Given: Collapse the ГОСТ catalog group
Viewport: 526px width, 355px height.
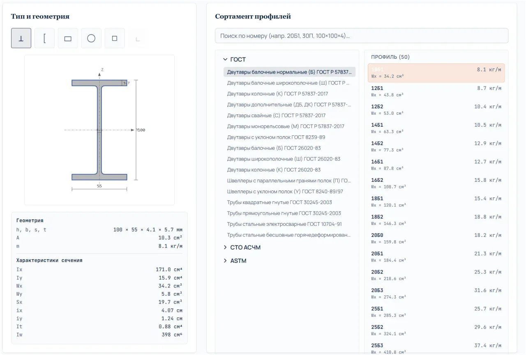Looking at the screenshot, I should pos(234,60).
